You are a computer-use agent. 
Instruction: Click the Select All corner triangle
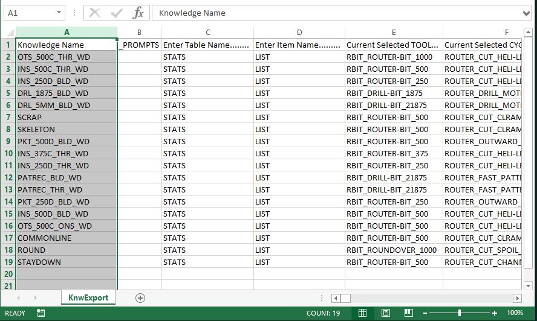click(x=8, y=32)
